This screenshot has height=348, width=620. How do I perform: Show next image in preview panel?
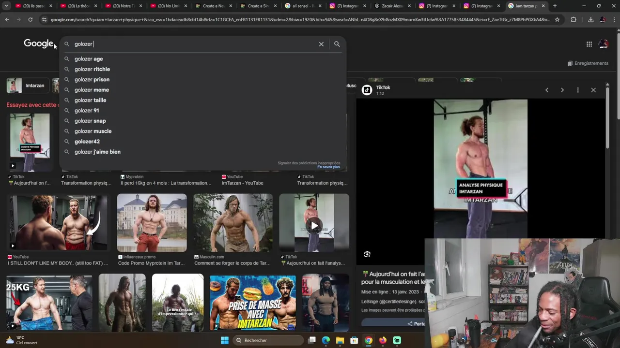[x=562, y=90]
